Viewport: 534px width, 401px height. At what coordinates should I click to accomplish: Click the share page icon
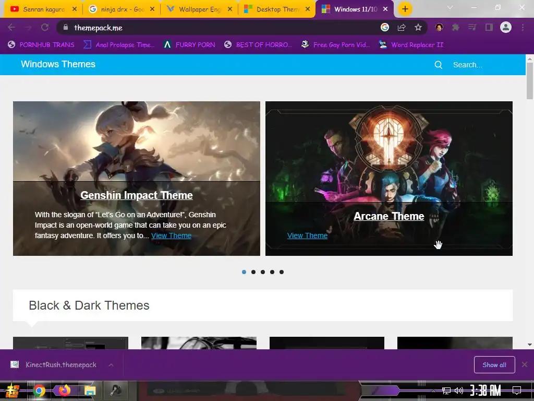tap(402, 27)
